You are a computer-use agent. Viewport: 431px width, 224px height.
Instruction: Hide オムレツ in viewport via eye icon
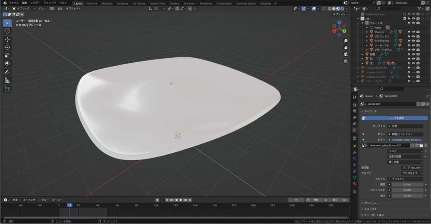click(x=413, y=32)
